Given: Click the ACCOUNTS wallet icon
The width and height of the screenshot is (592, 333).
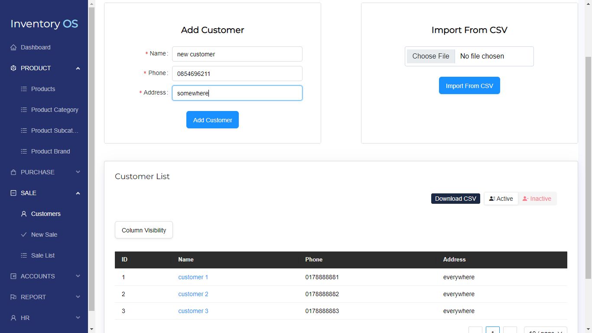Looking at the screenshot, I should click(13, 276).
